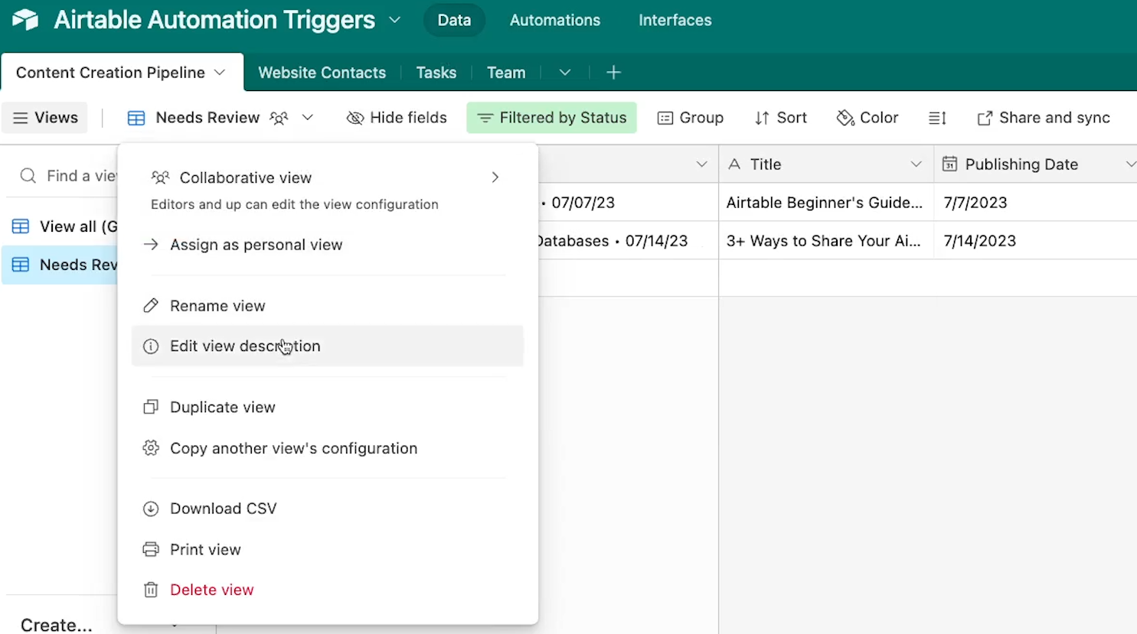Open first column header dropdown arrow

[x=701, y=164]
